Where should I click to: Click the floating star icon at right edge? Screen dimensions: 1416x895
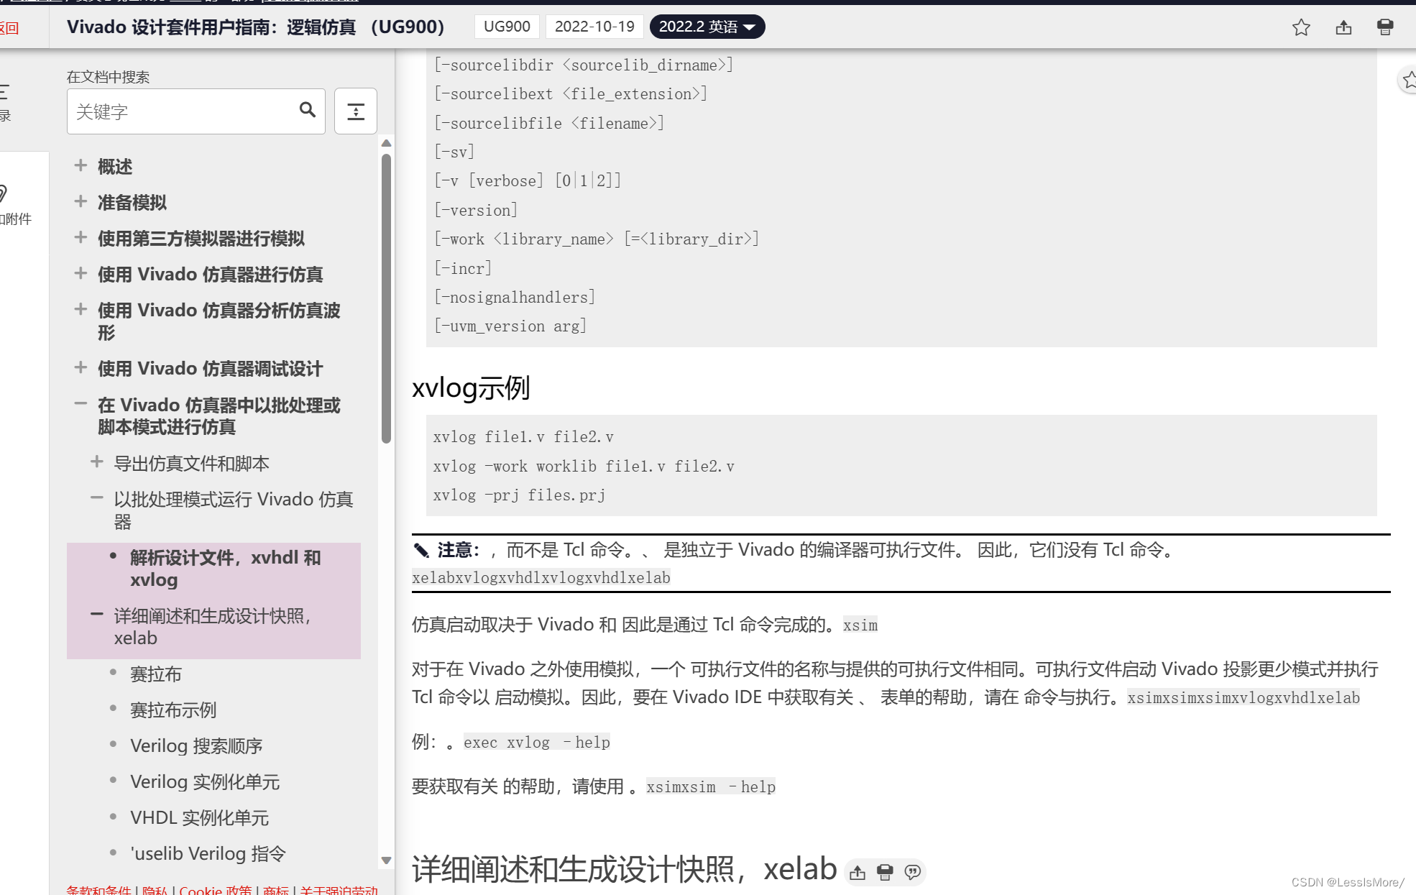1409,80
